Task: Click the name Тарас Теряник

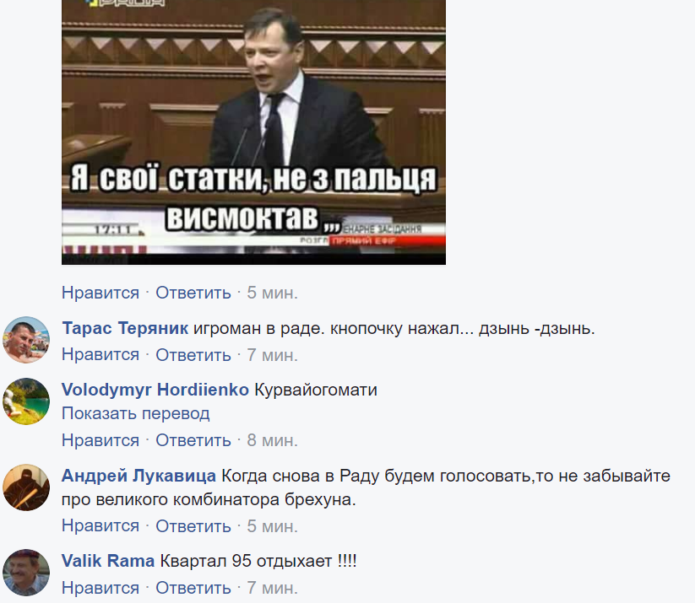Action: click(x=125, y=329)
